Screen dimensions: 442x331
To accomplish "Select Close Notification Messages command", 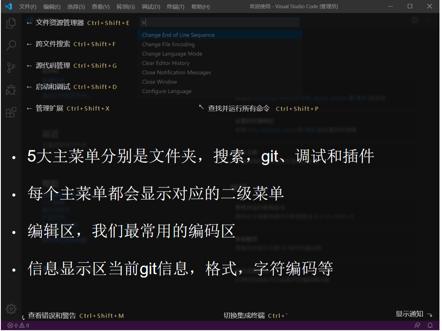I will point(220,72).
